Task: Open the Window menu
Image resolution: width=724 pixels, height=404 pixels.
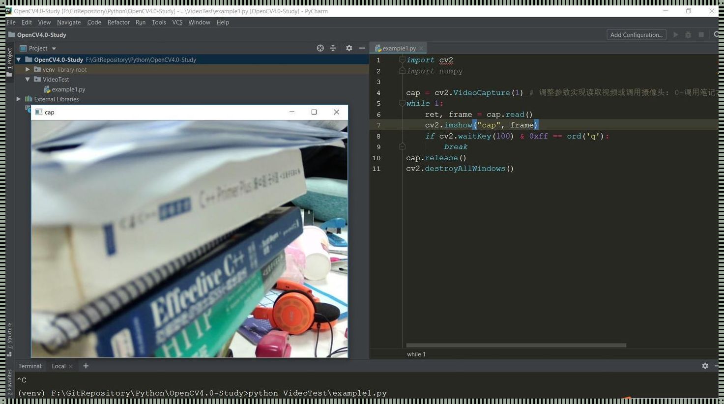Action: click(x=199, y=22)
